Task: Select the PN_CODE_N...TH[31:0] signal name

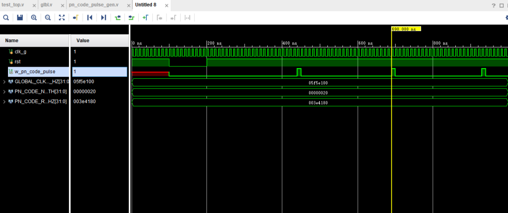Action: pos(40,91)
